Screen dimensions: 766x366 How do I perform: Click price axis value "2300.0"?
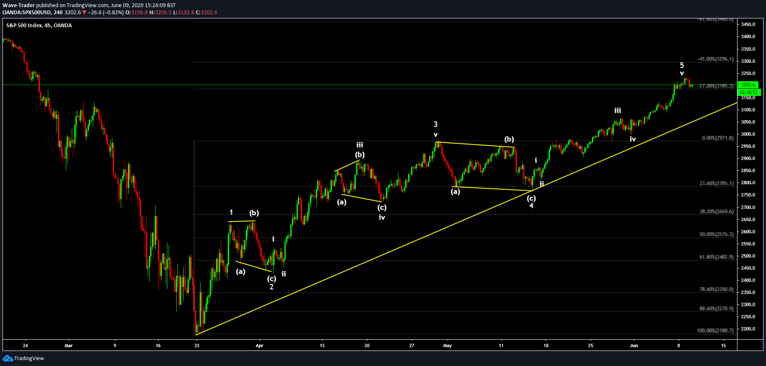tap(748, 304)
